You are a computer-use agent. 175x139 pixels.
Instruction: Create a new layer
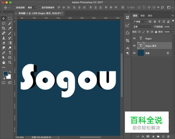click(x=163, y=136)
